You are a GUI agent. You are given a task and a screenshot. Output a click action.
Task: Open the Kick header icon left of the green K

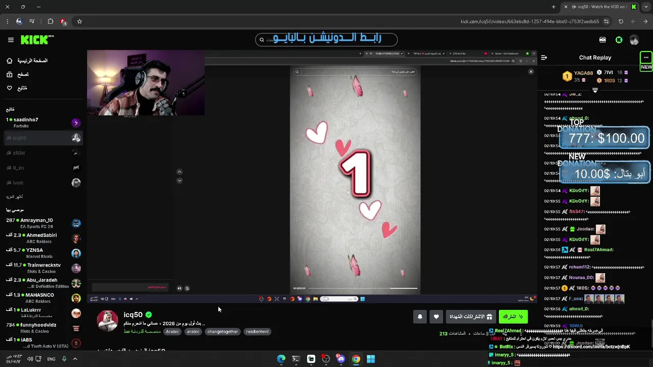(602, 40)
